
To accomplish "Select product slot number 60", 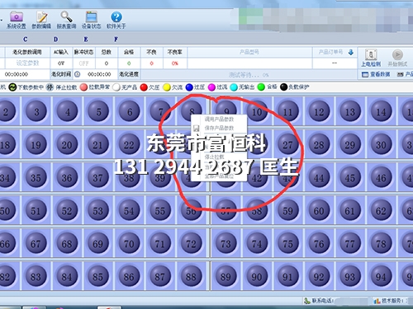I will coord(319,211).
